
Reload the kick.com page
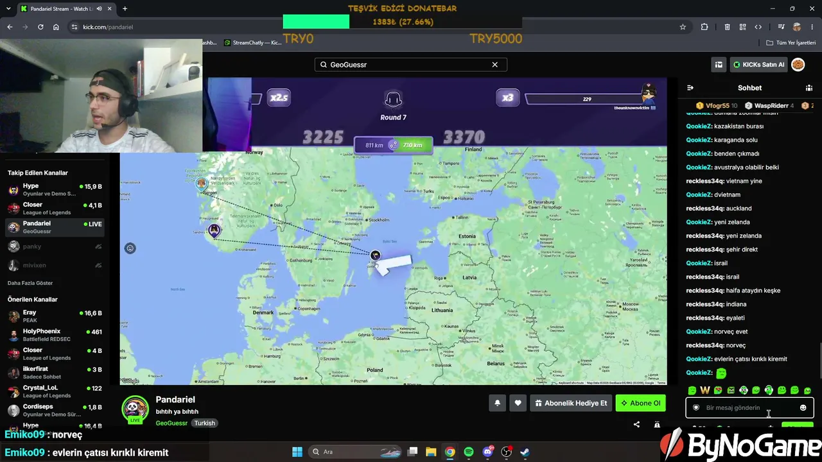40,27
